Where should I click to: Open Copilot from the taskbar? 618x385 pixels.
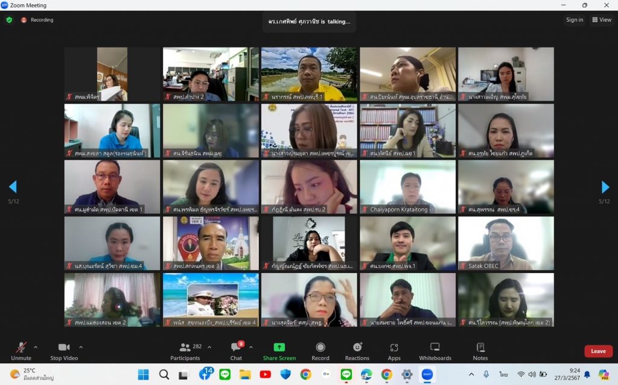pos(604,374)
